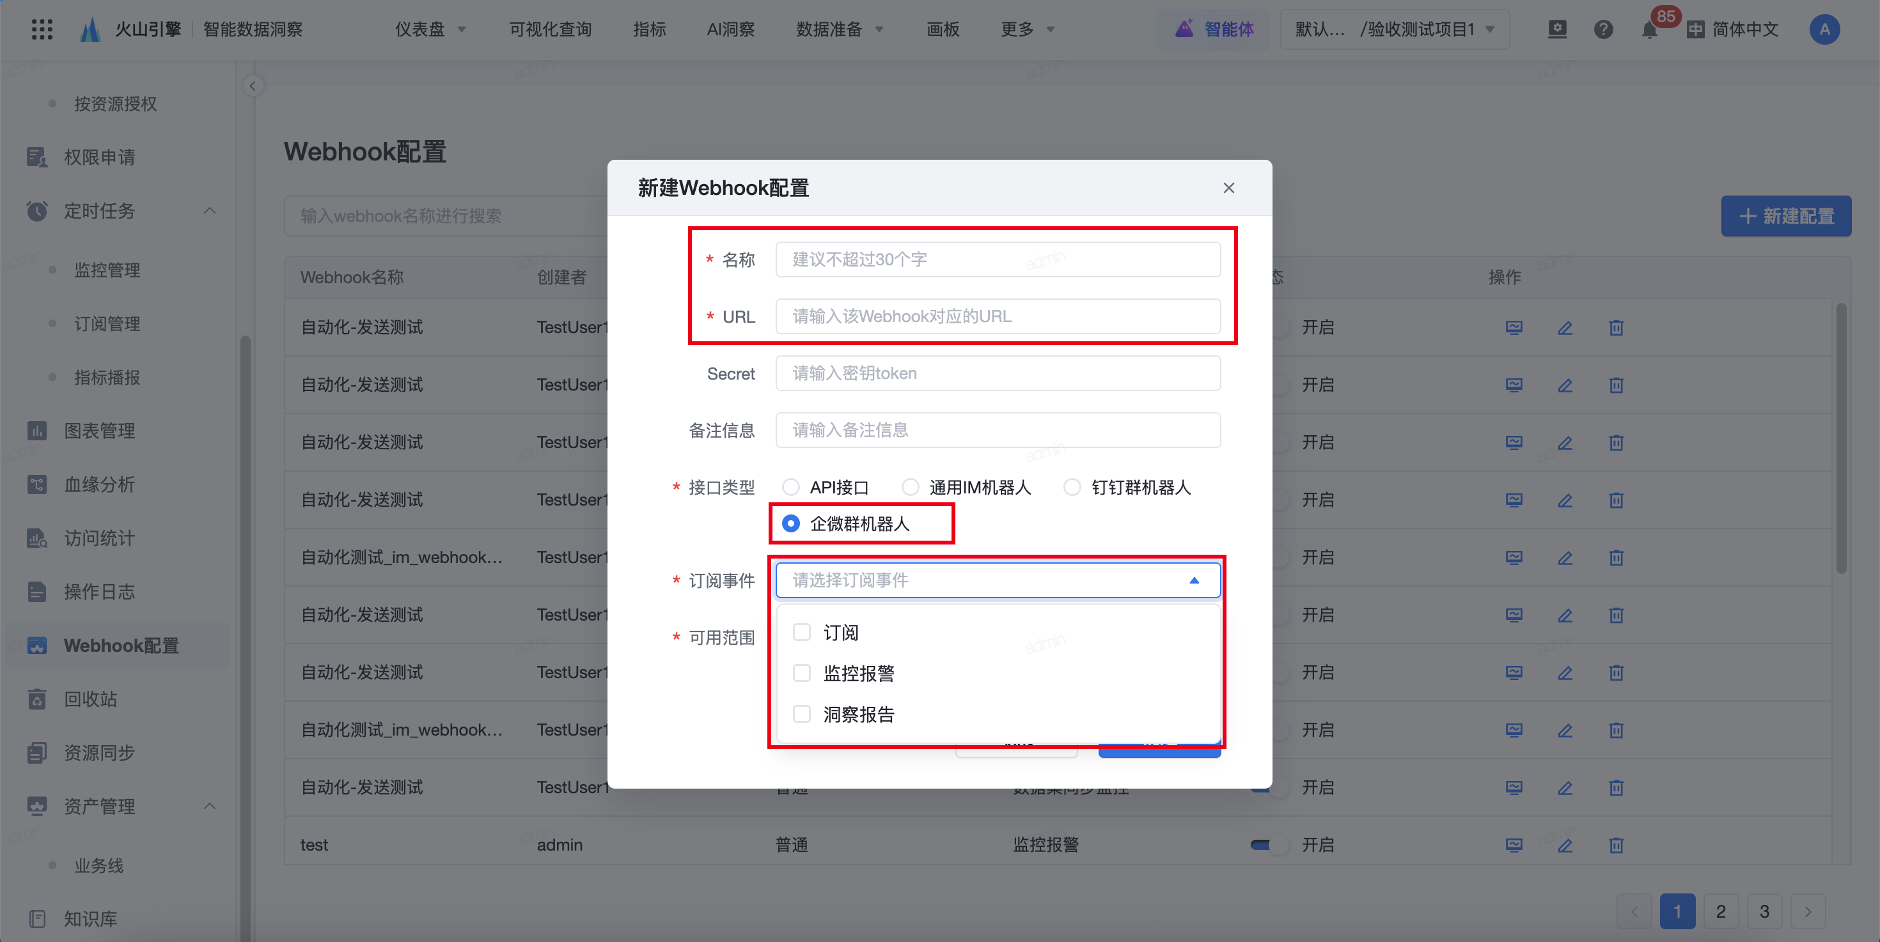The height and width of the screenshot is (942, 1880).
Task: Collapse sidebar with the arrow button
Action: 253,86
